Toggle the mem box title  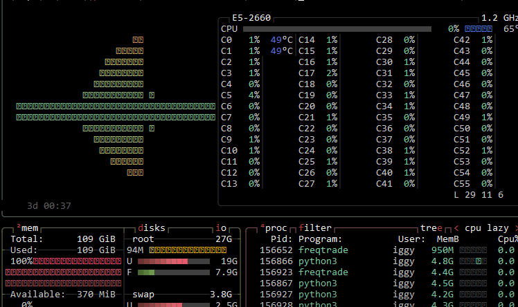coord(28,228)
